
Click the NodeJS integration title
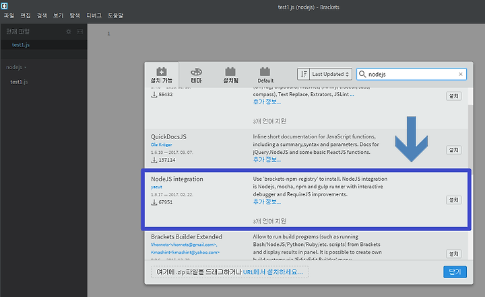(x=177, y=179)
